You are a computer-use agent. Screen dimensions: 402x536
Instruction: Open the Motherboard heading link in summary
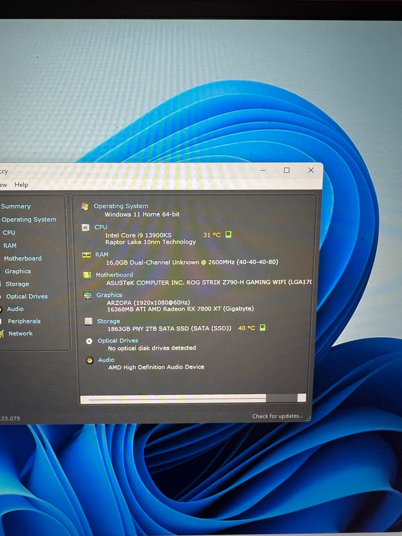click(x=114, y=275)
